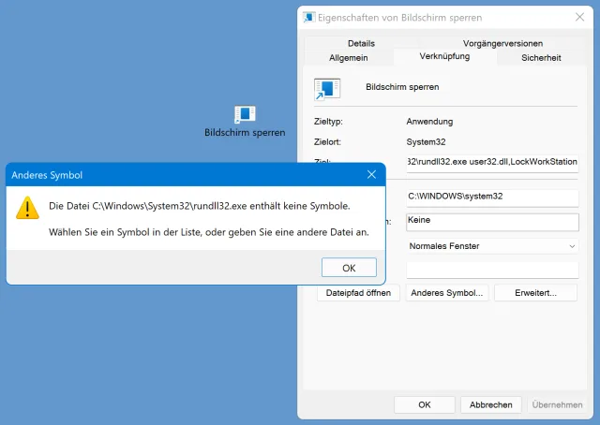Click the Dateipfad öffnen button
600x425 pixels.
358,293
